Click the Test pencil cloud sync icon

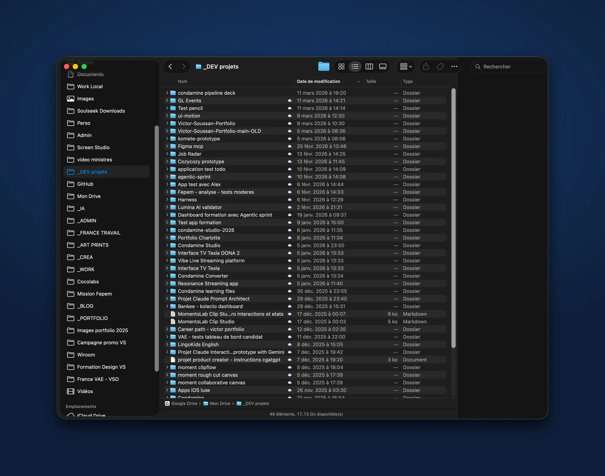289,108
